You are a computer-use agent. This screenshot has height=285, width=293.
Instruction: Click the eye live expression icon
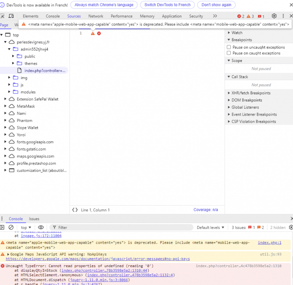[41, 227]
